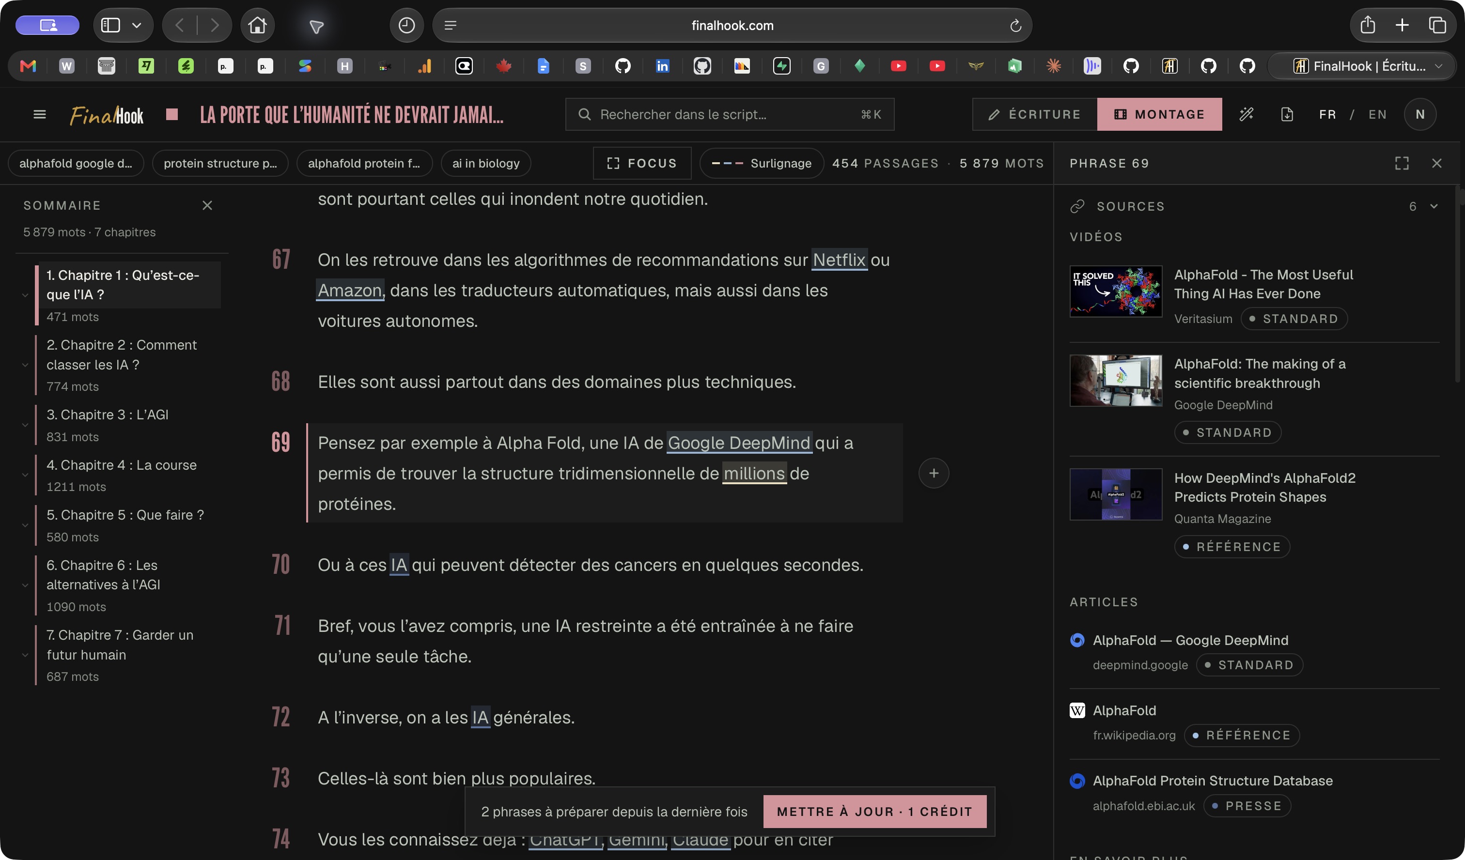Collapse the Sources section chevron
This screenshot has width=1465, height=860.
point(1434,206)
